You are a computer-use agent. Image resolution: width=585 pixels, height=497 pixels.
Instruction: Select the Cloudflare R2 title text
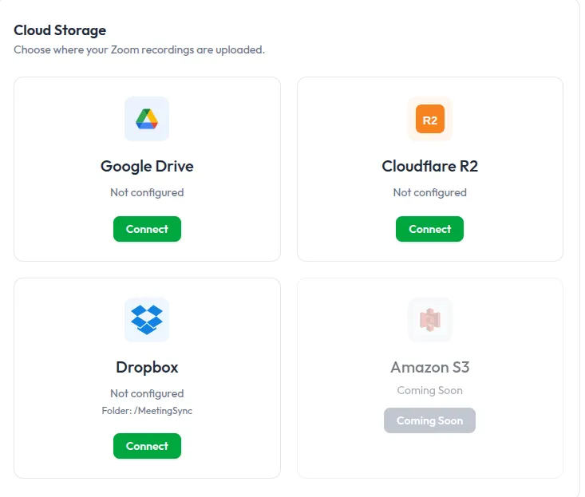point(430,166)
